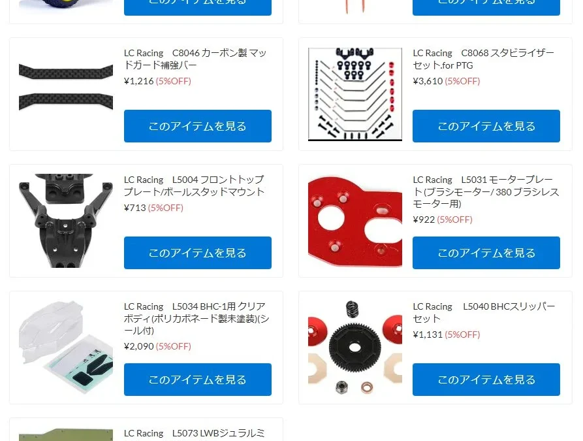View the L5004 front top plate item
This screenshot has width=583, height=441.
pos(198,253)
